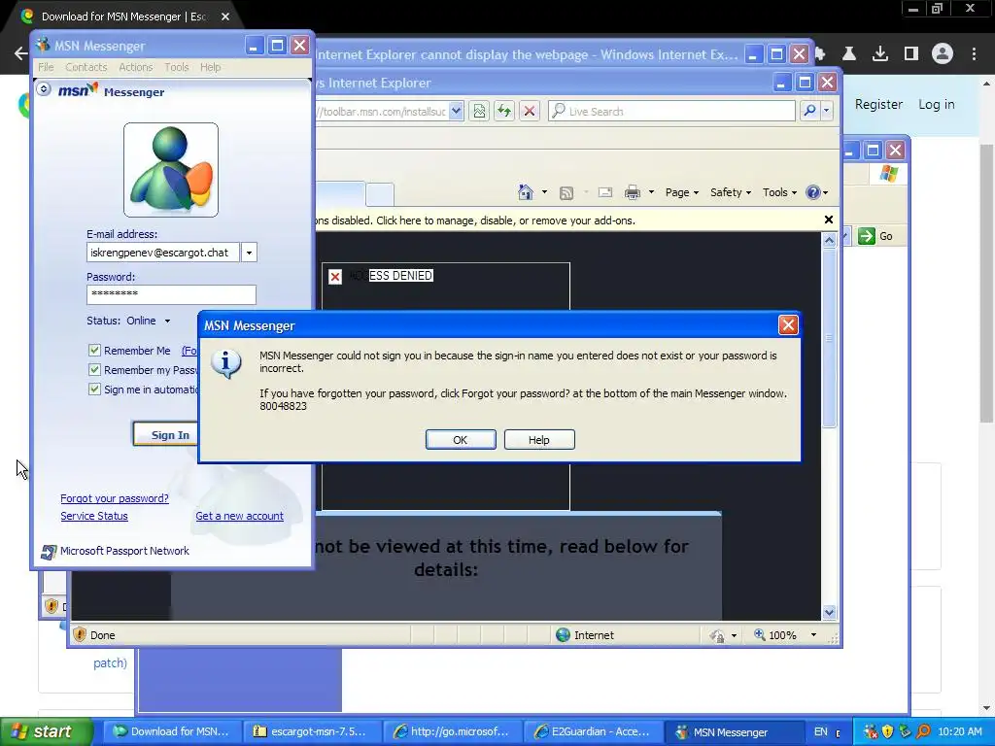
Task: Click the Read Mail icon in Internet Explorer
Action: click(x=605, y=192)
